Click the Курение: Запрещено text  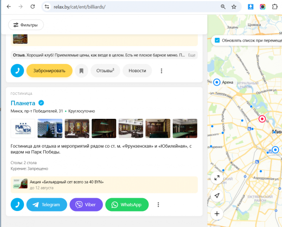click(29, 169)
